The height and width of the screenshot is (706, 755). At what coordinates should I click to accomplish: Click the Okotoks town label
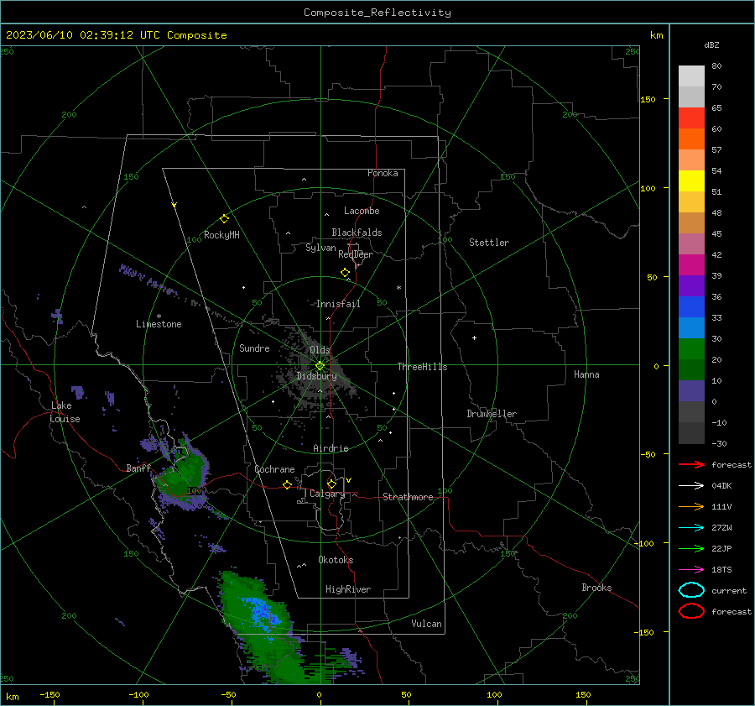[x=336, y=560]
